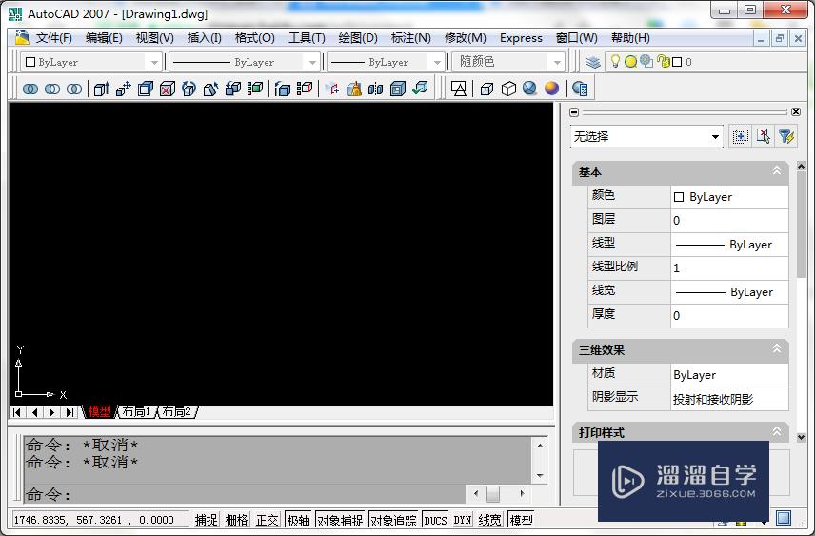Open the 随颜色 plot style dropdown
Image resolution: width=815 pixels, height=536 pixels.
click(x=508, y=62)
